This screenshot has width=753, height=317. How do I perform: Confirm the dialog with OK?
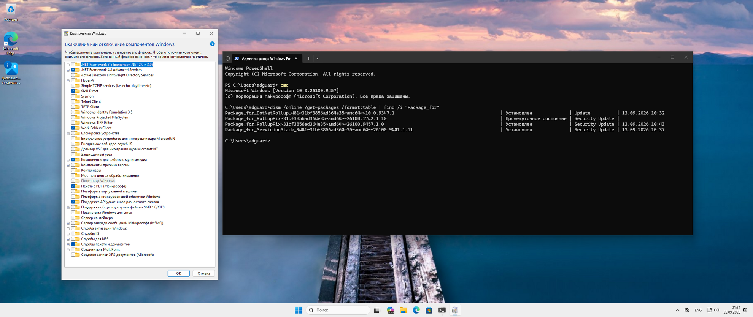click(x=178, y=273)
